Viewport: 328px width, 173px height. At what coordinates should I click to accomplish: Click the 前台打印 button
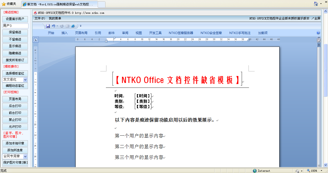[15, 113]
